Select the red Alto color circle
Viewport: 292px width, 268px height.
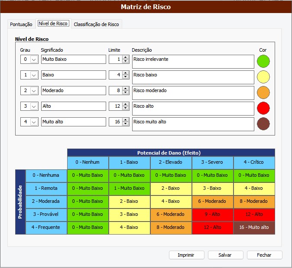pos(263,108)
